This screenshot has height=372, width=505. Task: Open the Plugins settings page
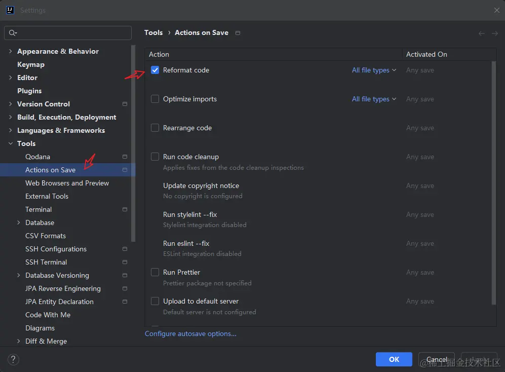tap(29, 91)
